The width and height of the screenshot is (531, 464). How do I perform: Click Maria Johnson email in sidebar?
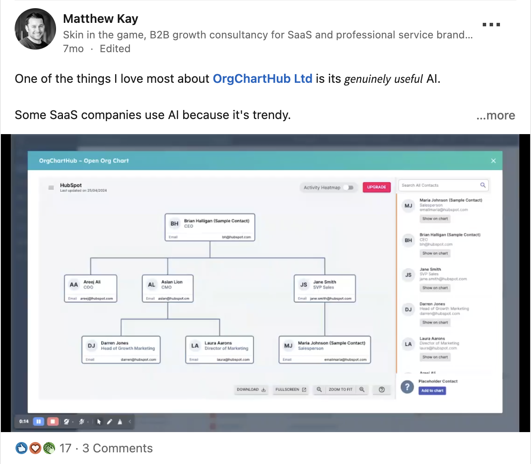pos(444,210)
